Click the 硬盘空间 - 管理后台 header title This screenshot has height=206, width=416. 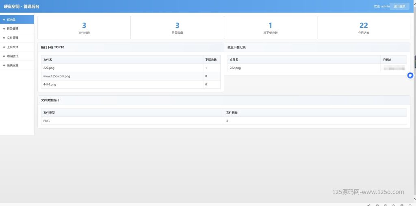(22, 6)
